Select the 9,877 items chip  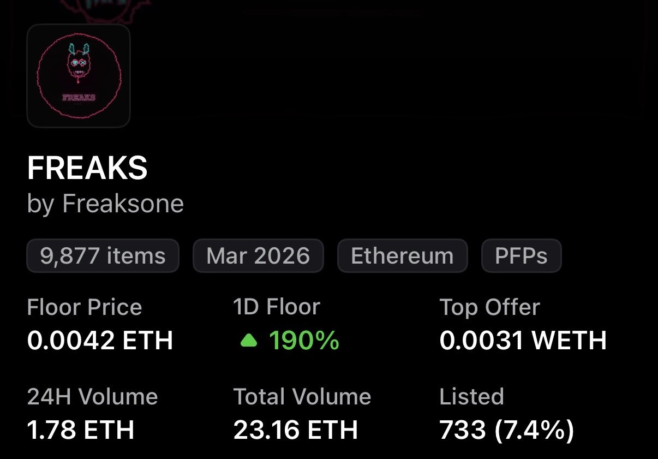coord(103,255)
